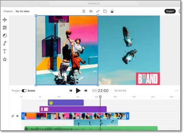Click the invideo.io address bar
The image size is (183, 133).
click(94, 3)
